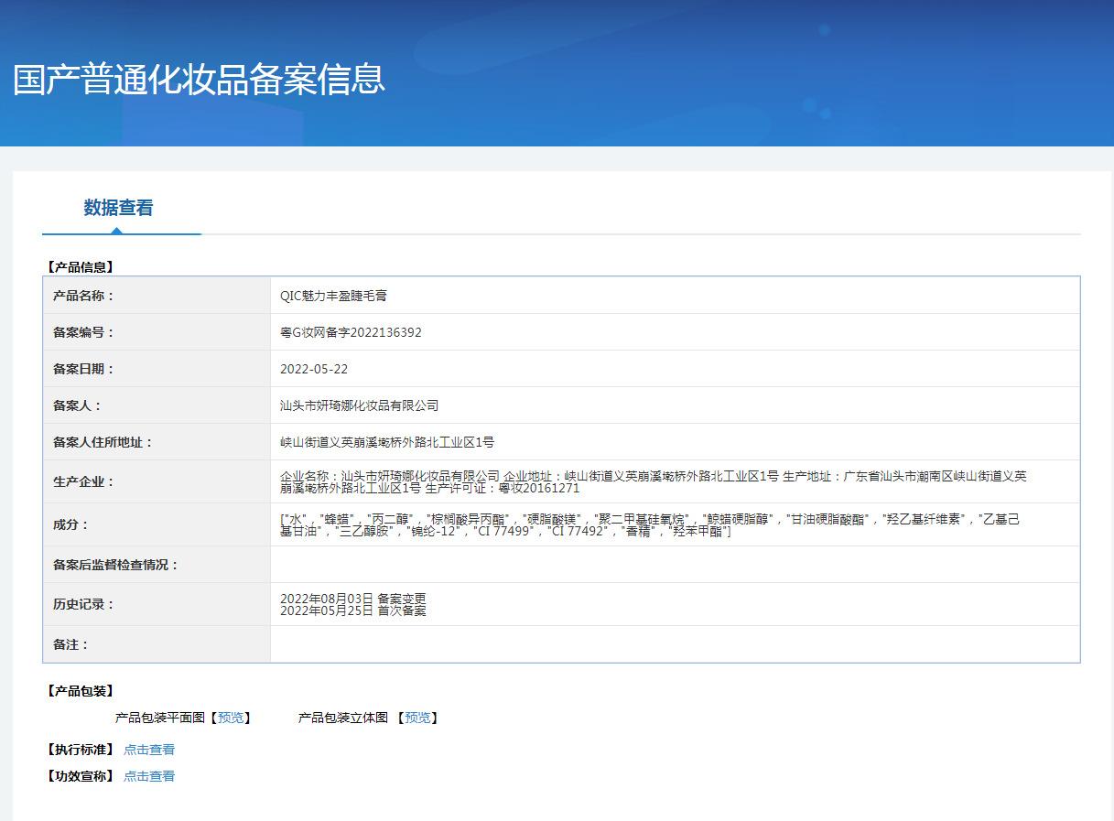
Task: Click 预览 link for 产品包装立体图
Action: click(x=417, y=718)
